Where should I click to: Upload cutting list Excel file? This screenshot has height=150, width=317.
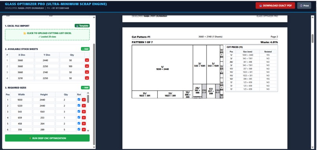pyautogui.click(x=47, y=34)
